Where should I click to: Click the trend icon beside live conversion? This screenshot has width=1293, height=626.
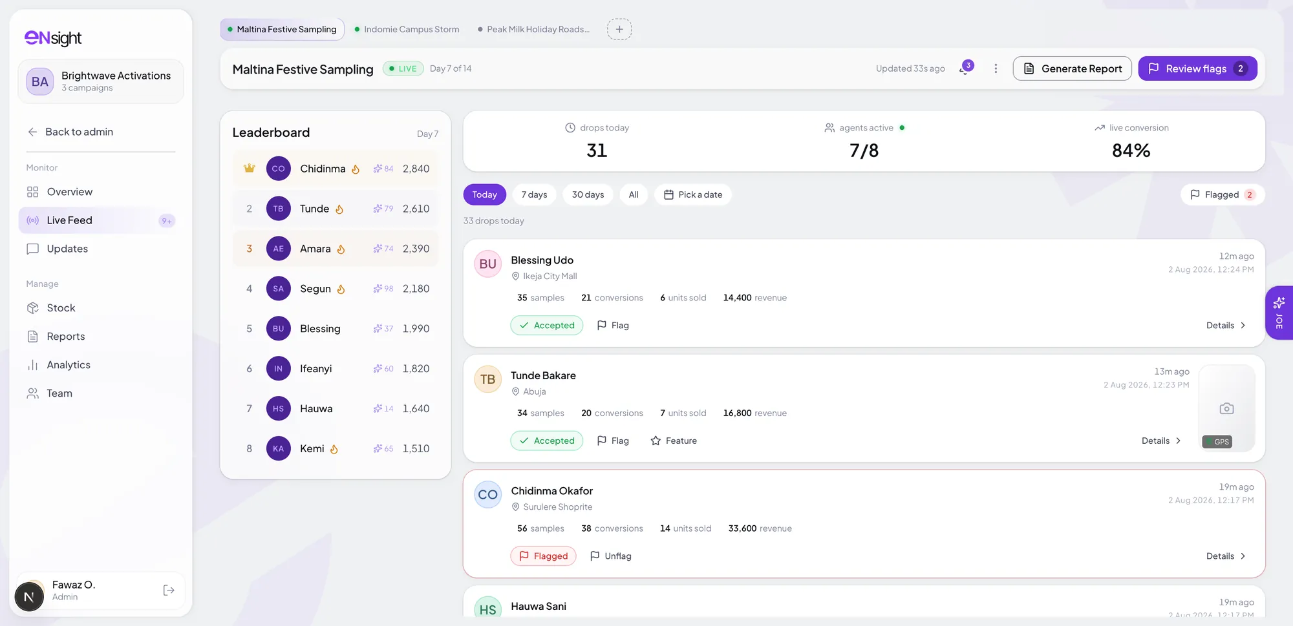coord(1100,128)
